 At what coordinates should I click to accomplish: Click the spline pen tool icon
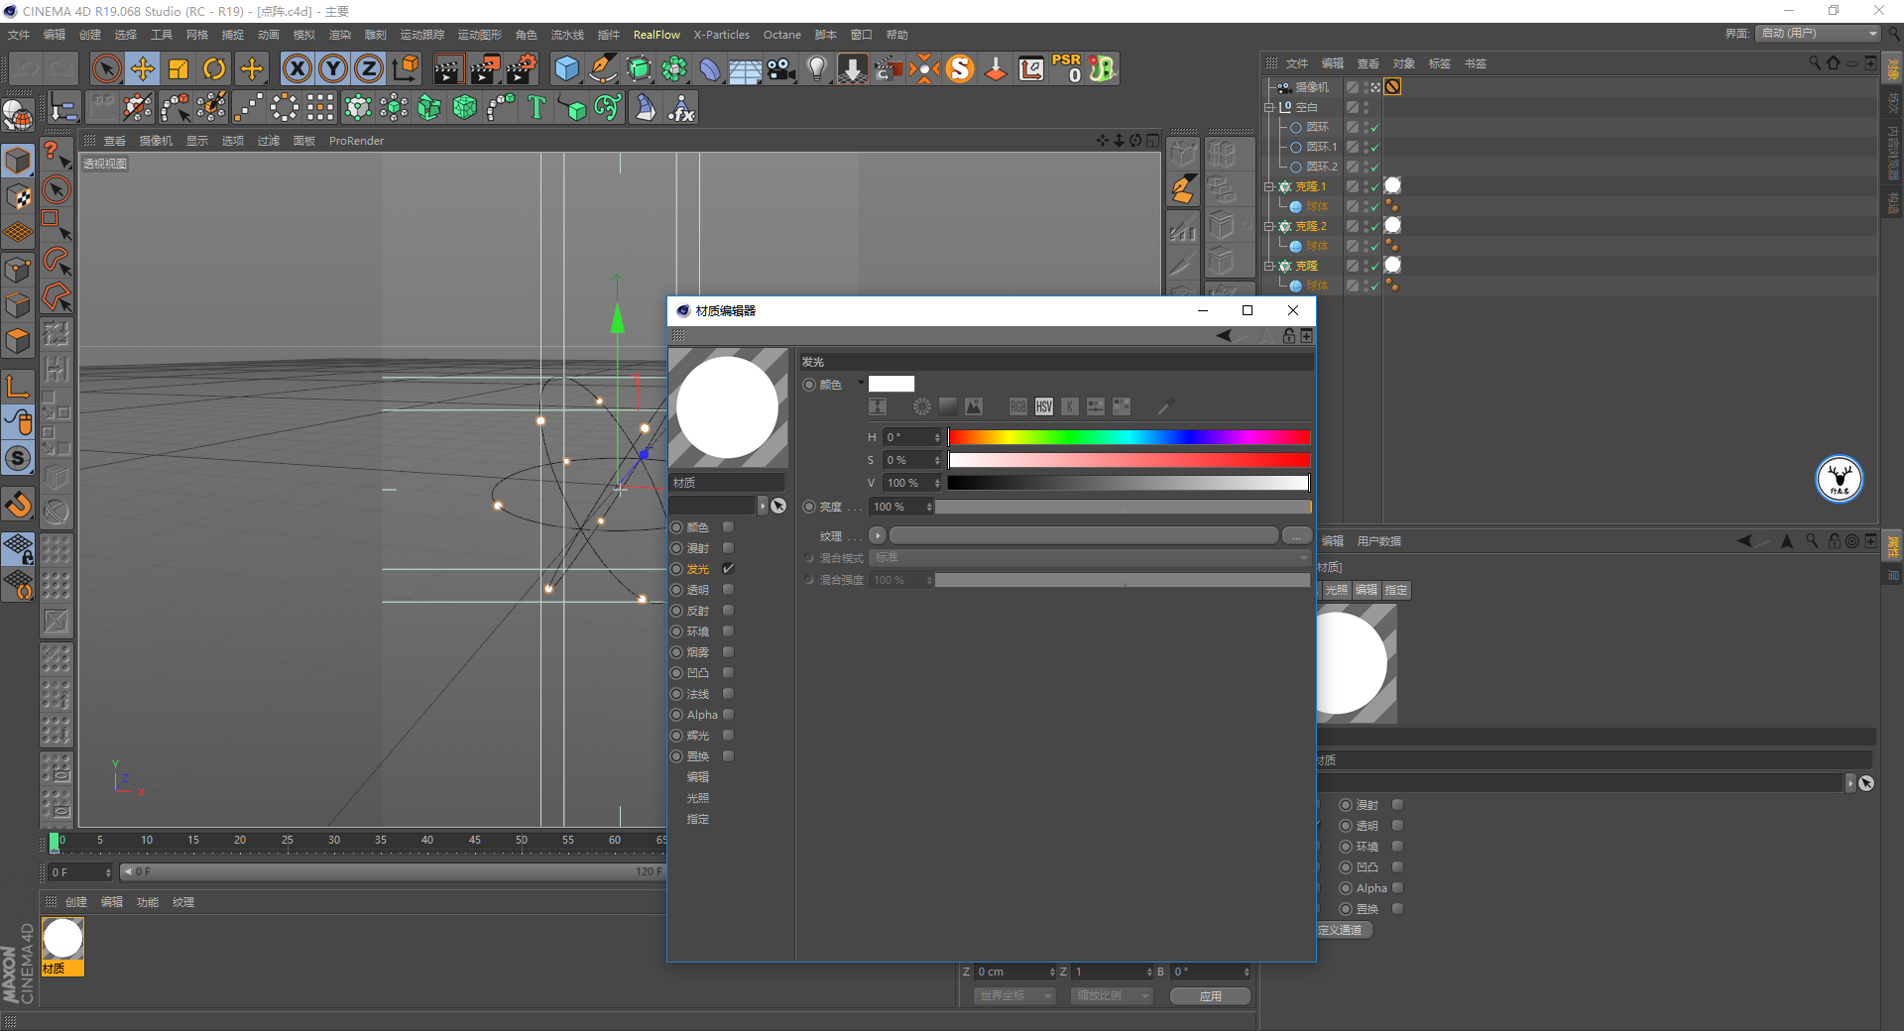tap(603, 68)
